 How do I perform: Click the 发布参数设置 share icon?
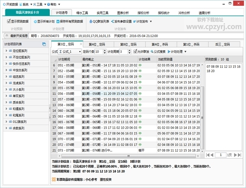tap(112, 22)
